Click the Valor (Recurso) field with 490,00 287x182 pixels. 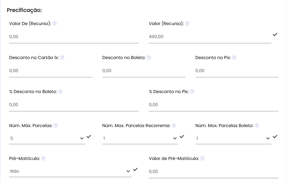(x=210, y=37)
